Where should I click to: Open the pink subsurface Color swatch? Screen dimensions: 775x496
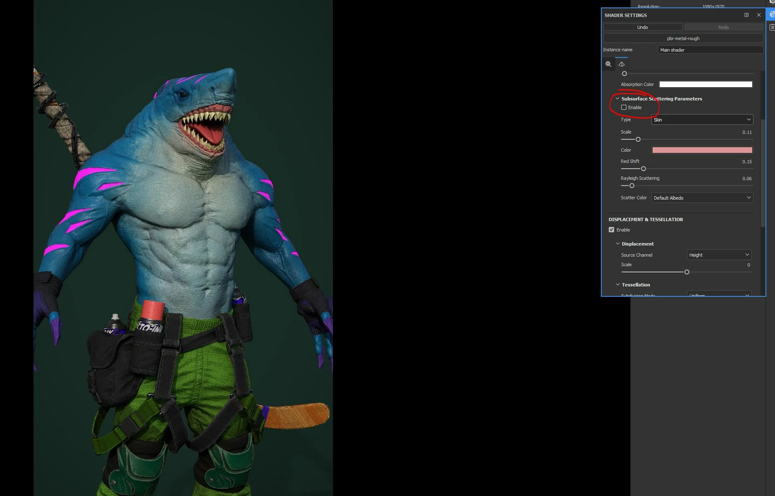(702, 150)
